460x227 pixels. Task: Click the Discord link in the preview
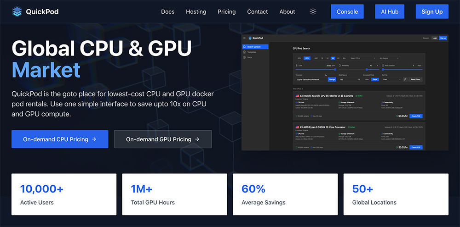tap(425, 38)
